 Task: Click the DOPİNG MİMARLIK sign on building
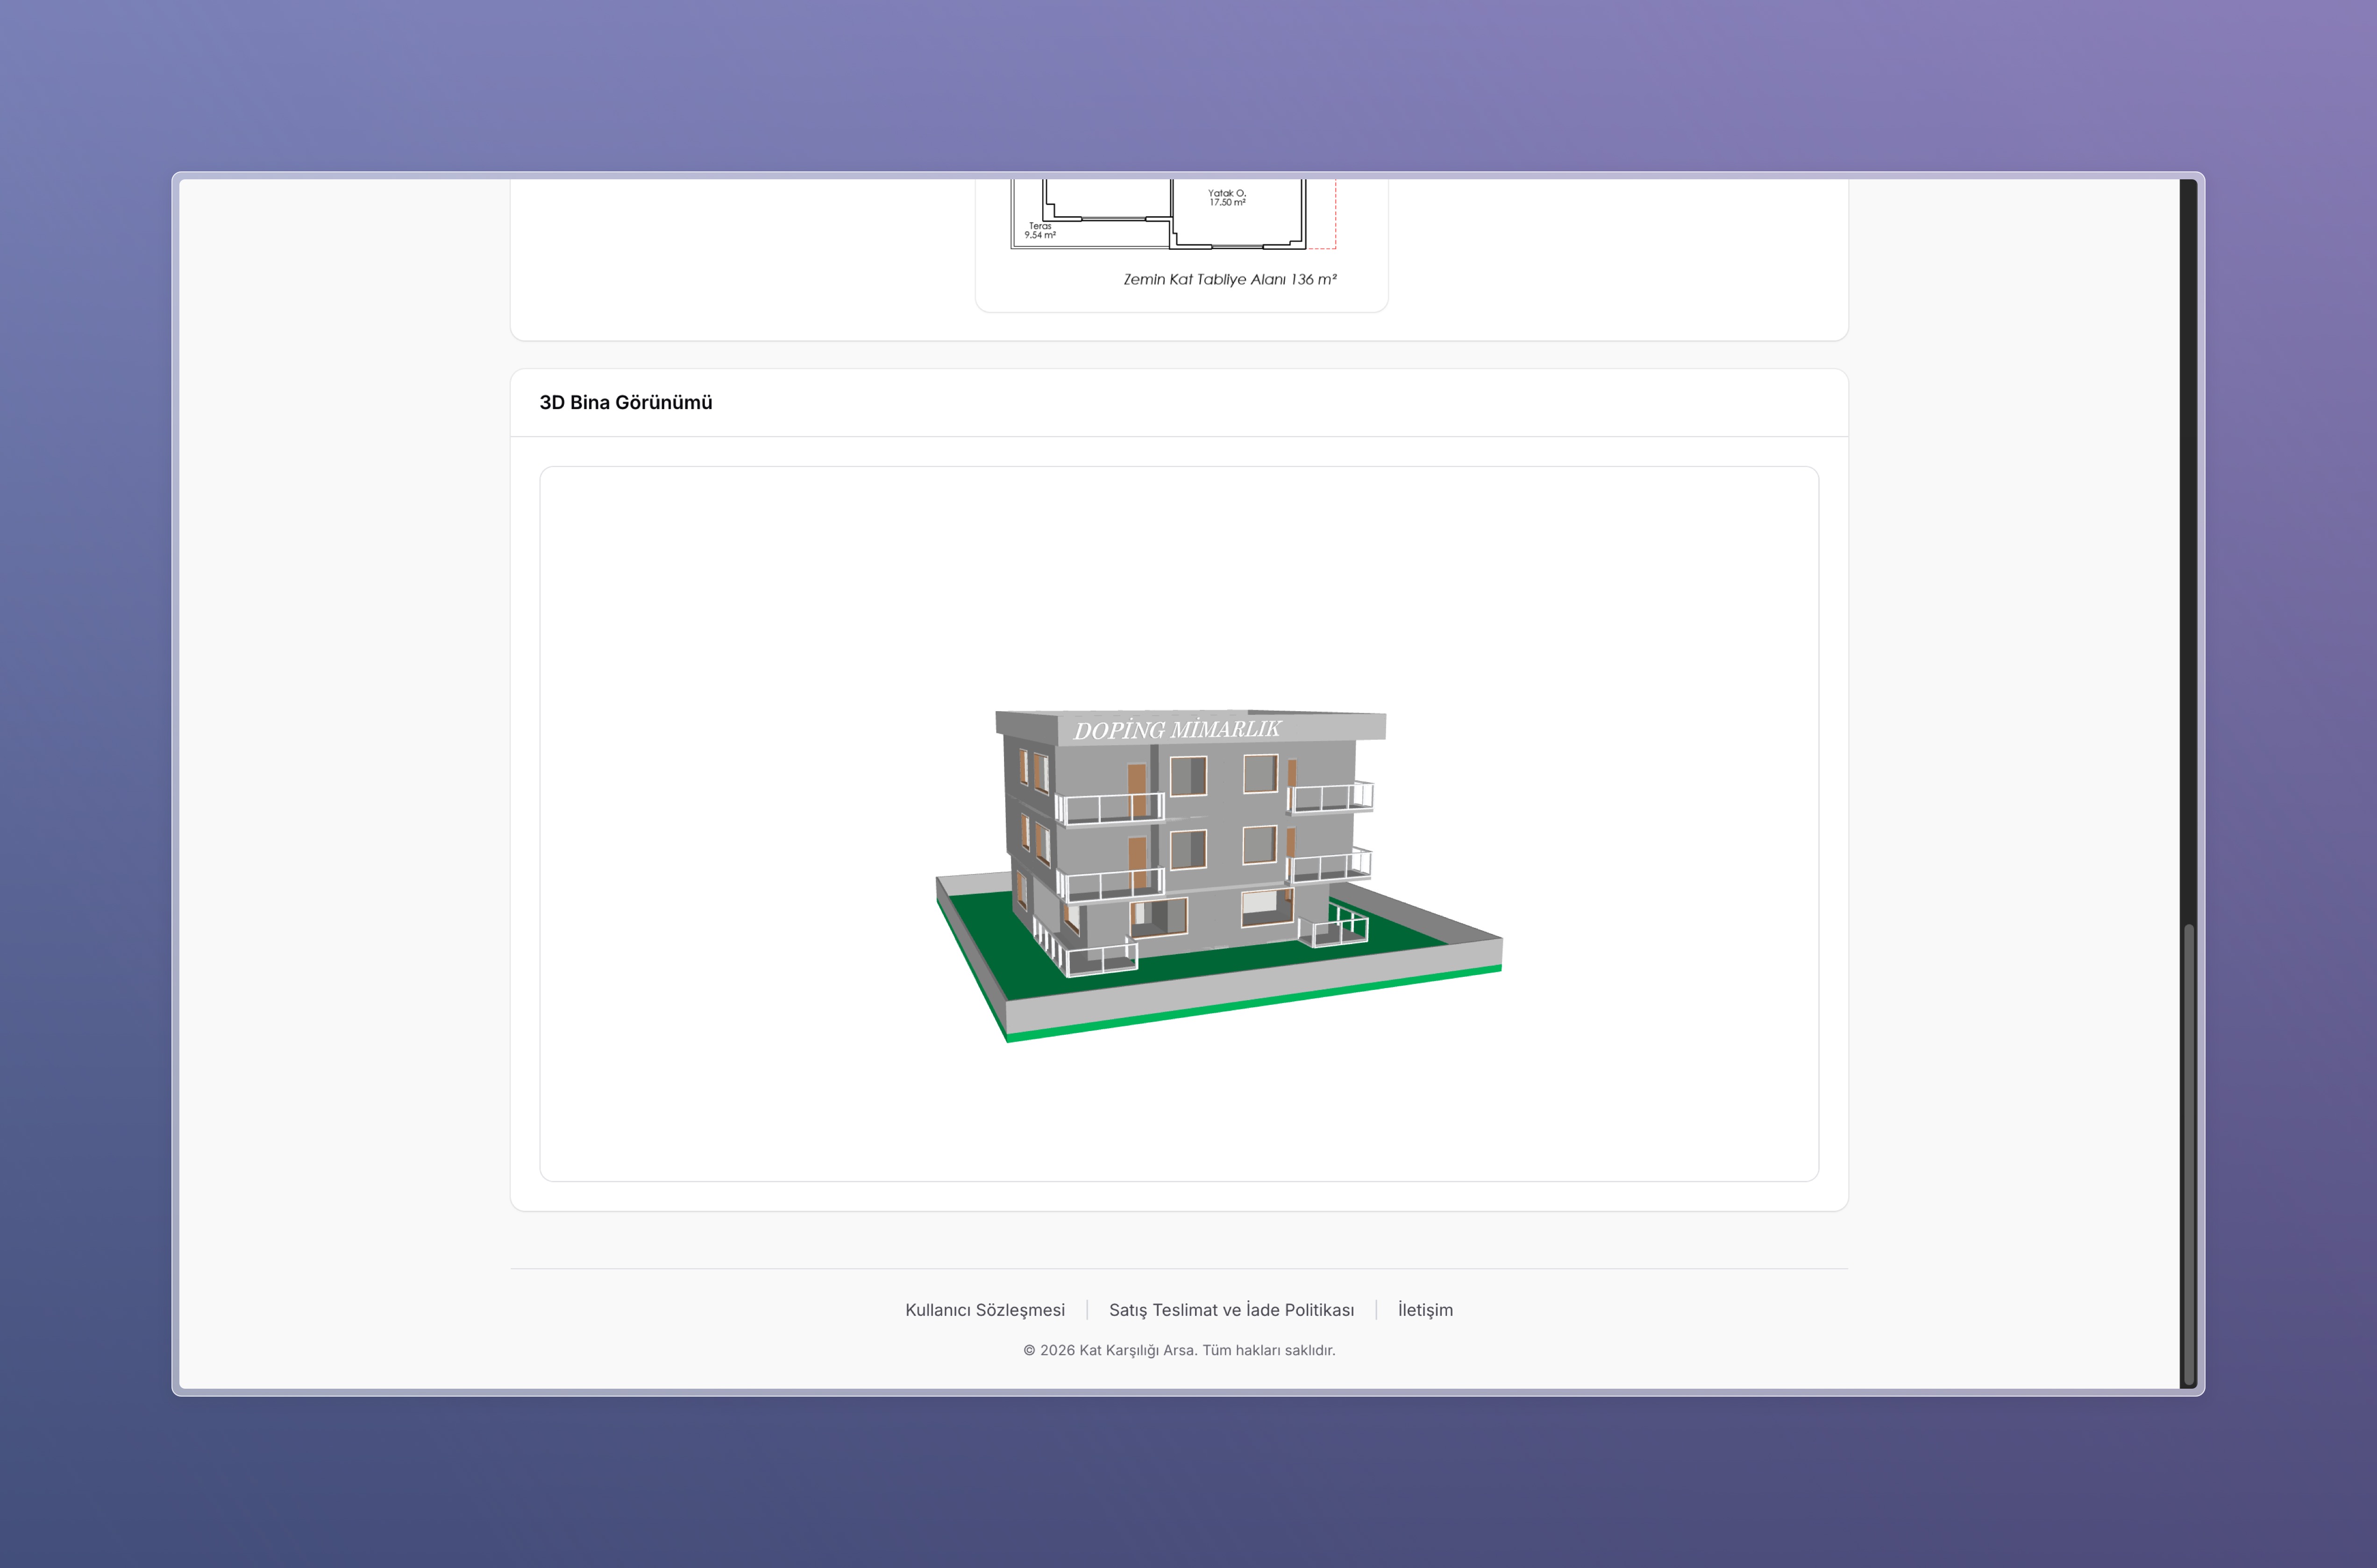click(x=1176, y=730)
